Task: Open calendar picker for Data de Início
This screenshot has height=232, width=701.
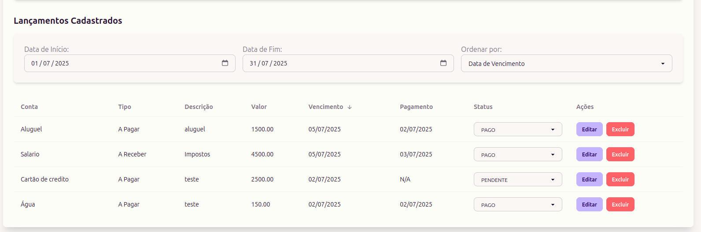Action: point(225,63)
